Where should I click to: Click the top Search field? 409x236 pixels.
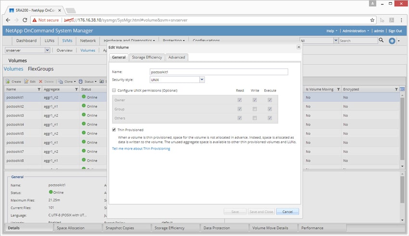pos(358,41)
